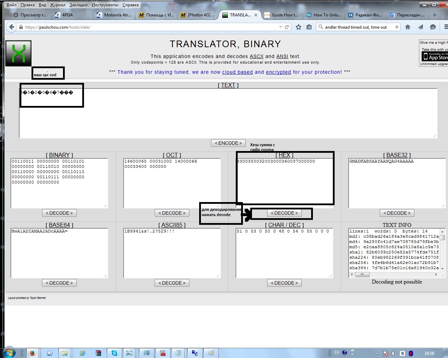This screenshot has width=448, height=358.
Task: Click DECODE under the BINARY box
Action: tap(59, 213)
